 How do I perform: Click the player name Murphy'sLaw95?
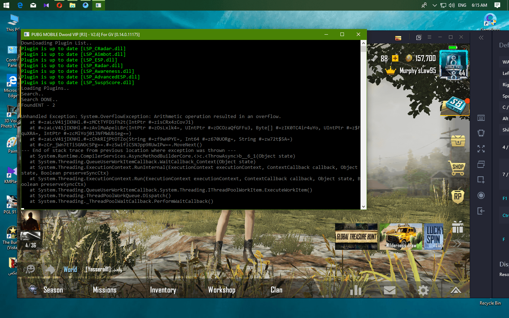coord(418,71)
